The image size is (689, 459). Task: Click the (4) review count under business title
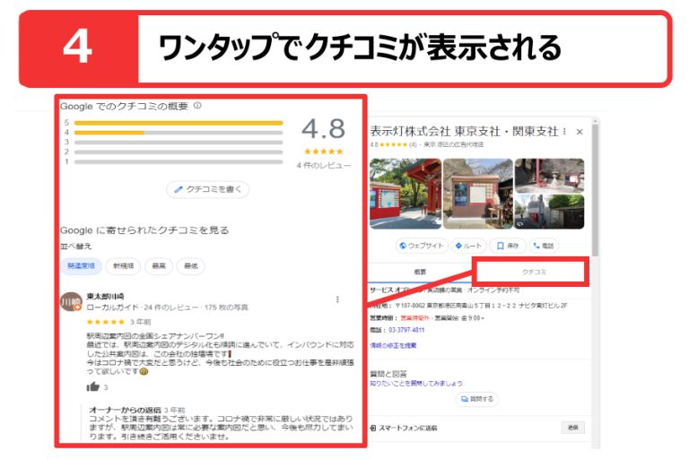click(x=412, y=144)
